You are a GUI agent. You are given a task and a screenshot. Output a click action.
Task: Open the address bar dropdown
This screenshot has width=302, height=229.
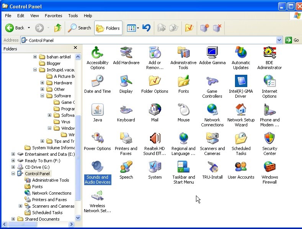click(279, 40)
